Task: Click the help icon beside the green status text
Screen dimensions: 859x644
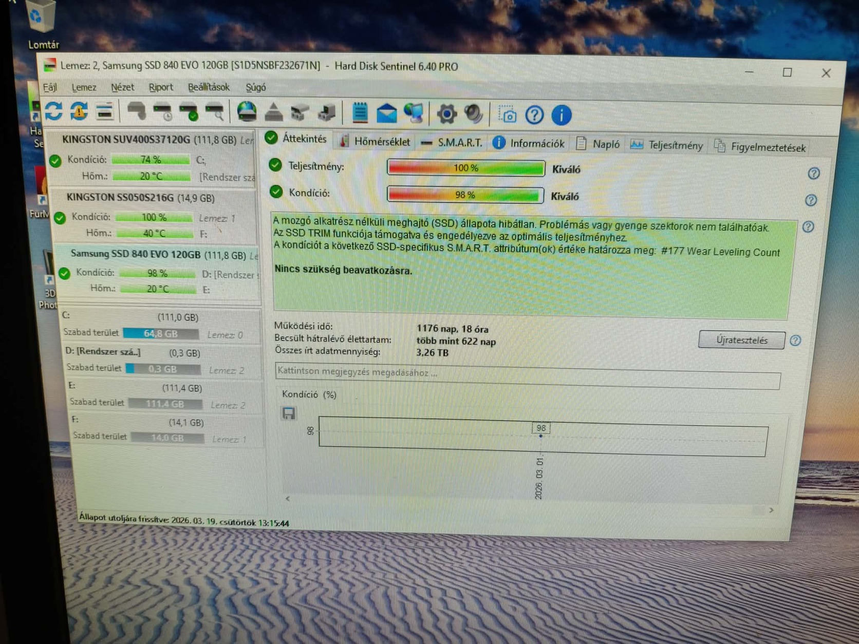Action: coord(808,226)
